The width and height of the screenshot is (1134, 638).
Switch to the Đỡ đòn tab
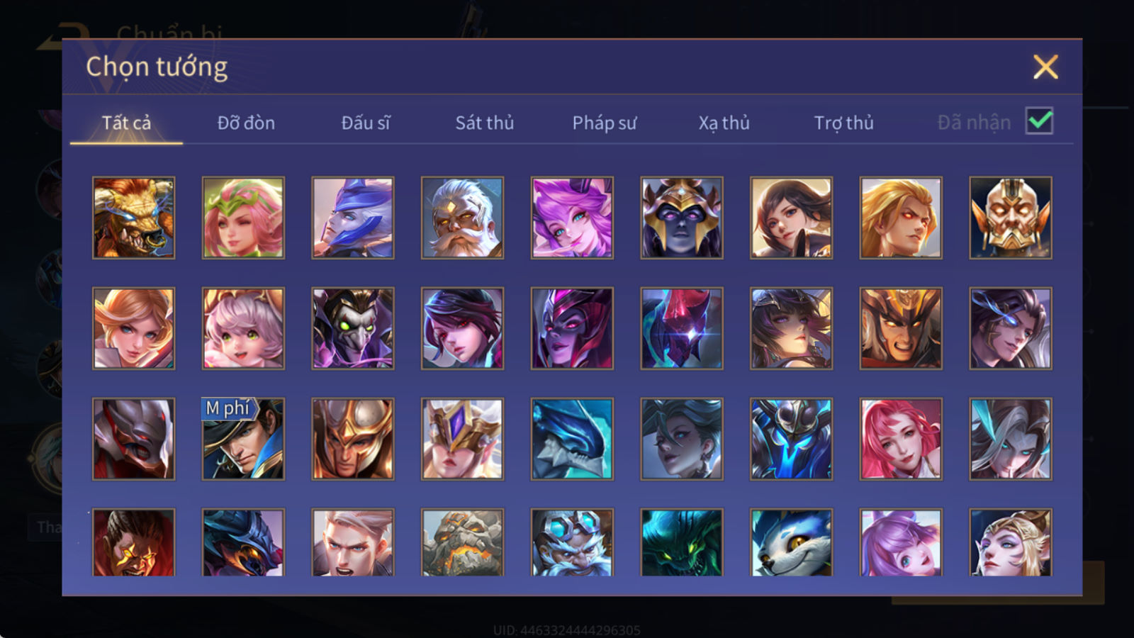click(x=246, y=123)
